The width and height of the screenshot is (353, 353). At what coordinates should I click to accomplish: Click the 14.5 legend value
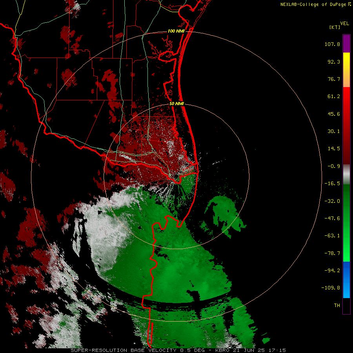(x=334, y=149)
